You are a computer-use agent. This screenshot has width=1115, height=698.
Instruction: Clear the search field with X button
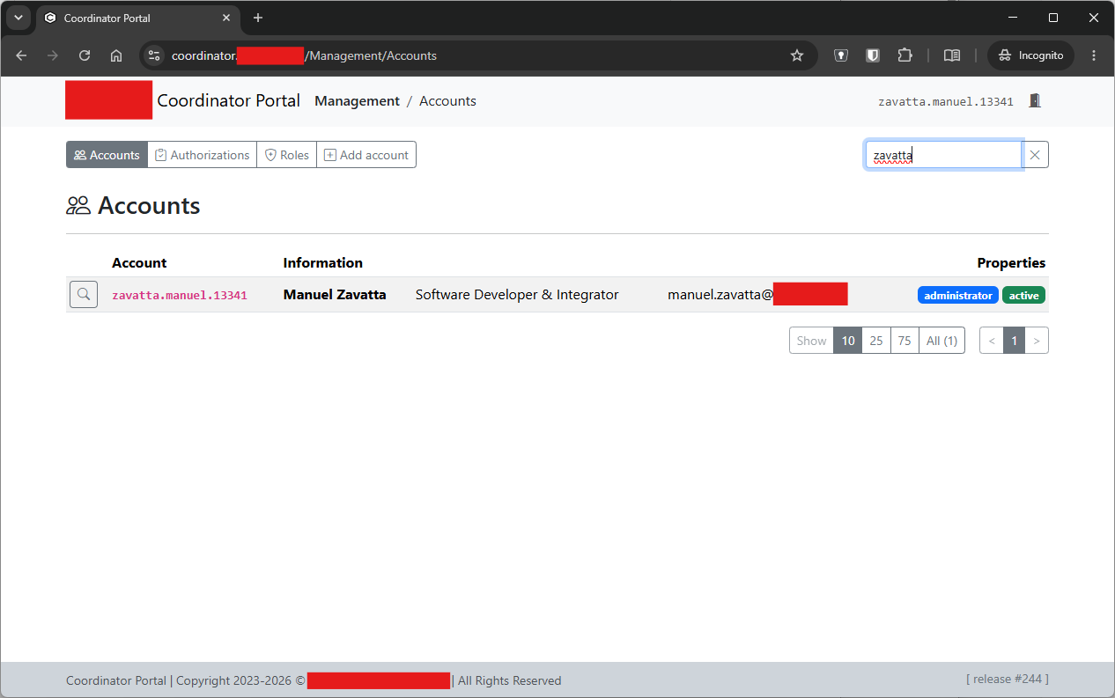[1035, 155]
